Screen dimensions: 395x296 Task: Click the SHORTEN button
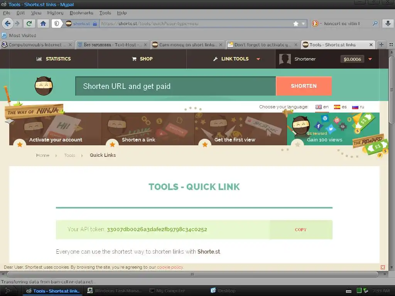tap(304, 86)
